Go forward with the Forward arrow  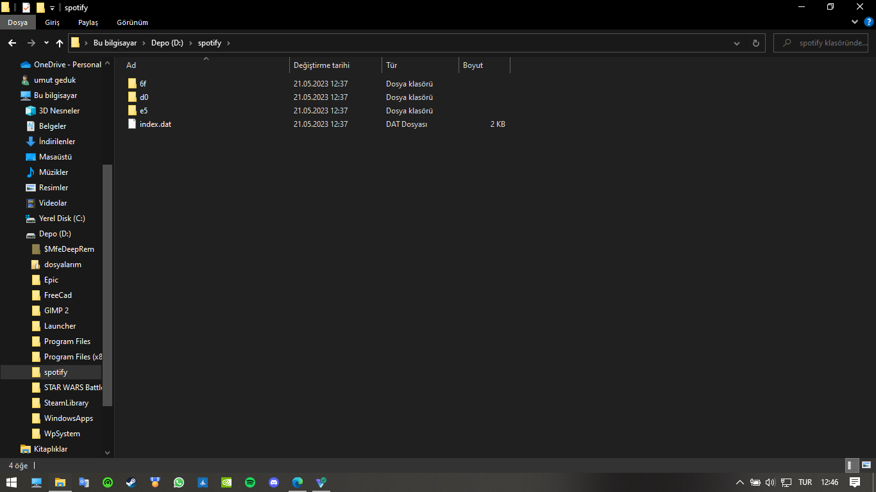pos(31,43)
